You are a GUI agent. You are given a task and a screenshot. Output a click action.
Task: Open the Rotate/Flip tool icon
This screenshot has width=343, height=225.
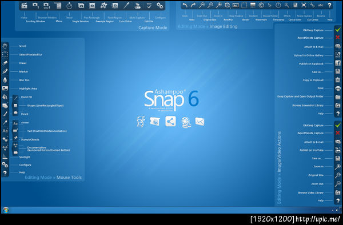pos(227,5)
